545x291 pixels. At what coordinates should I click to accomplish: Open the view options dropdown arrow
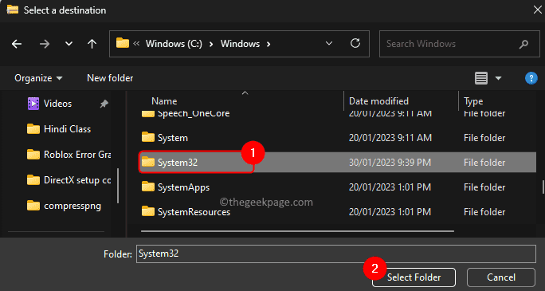[498, 78]
